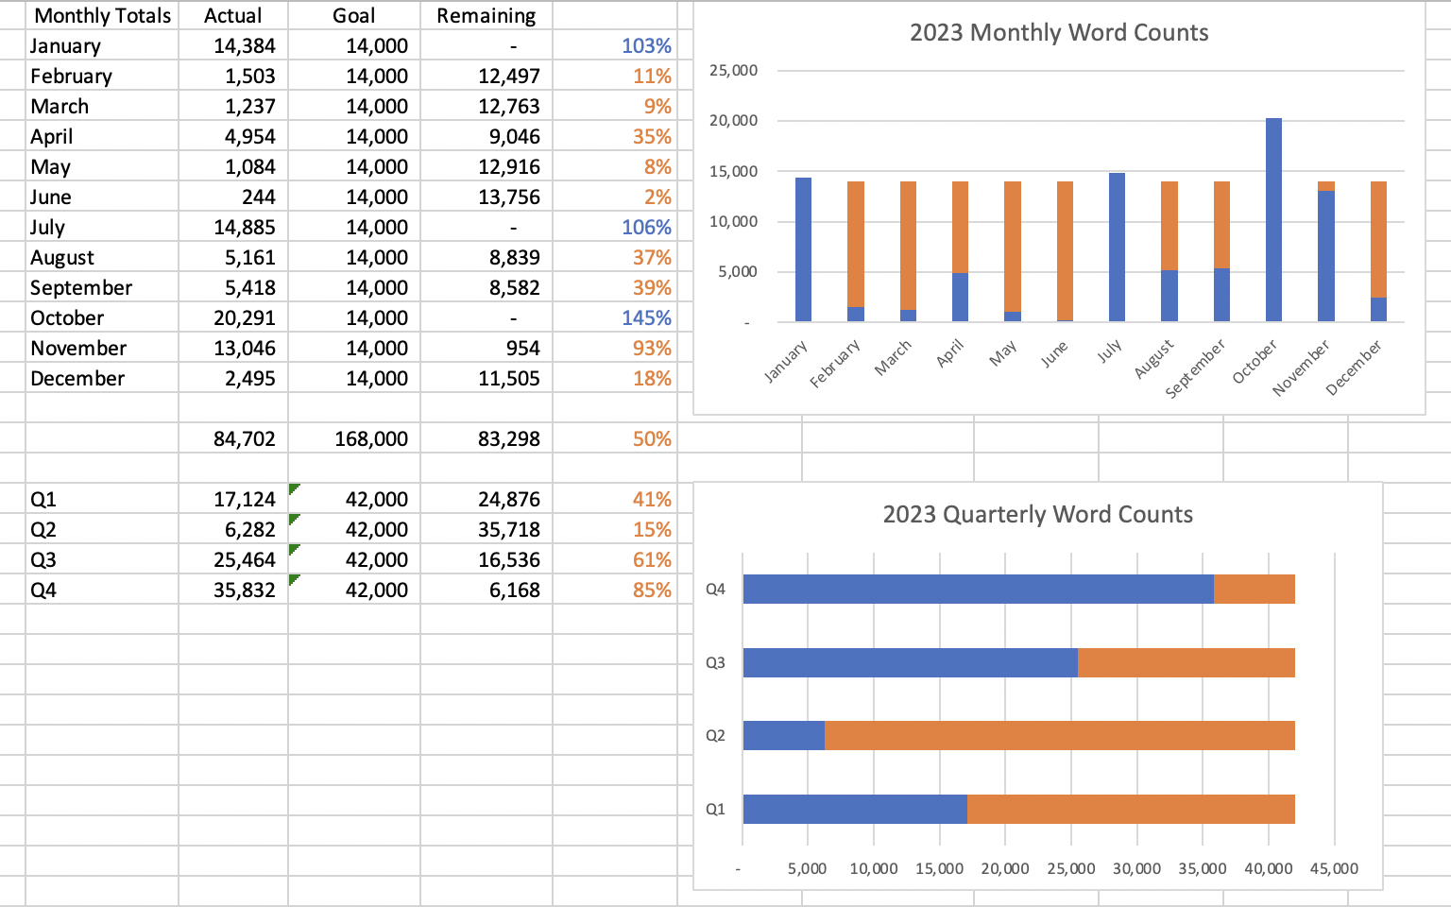Image resolution: width=1451 pixels, height=907 pixels.
Task: Click the 2023 Quarterly Word Counts chart title
Action: [x=1037, y=514]
